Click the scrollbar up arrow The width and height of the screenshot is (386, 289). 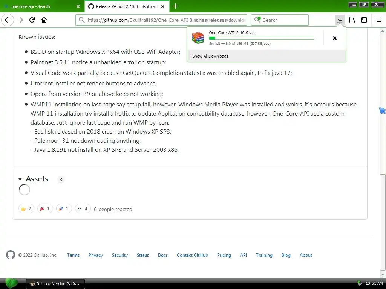pyautogui.click(x=383, y=31)
